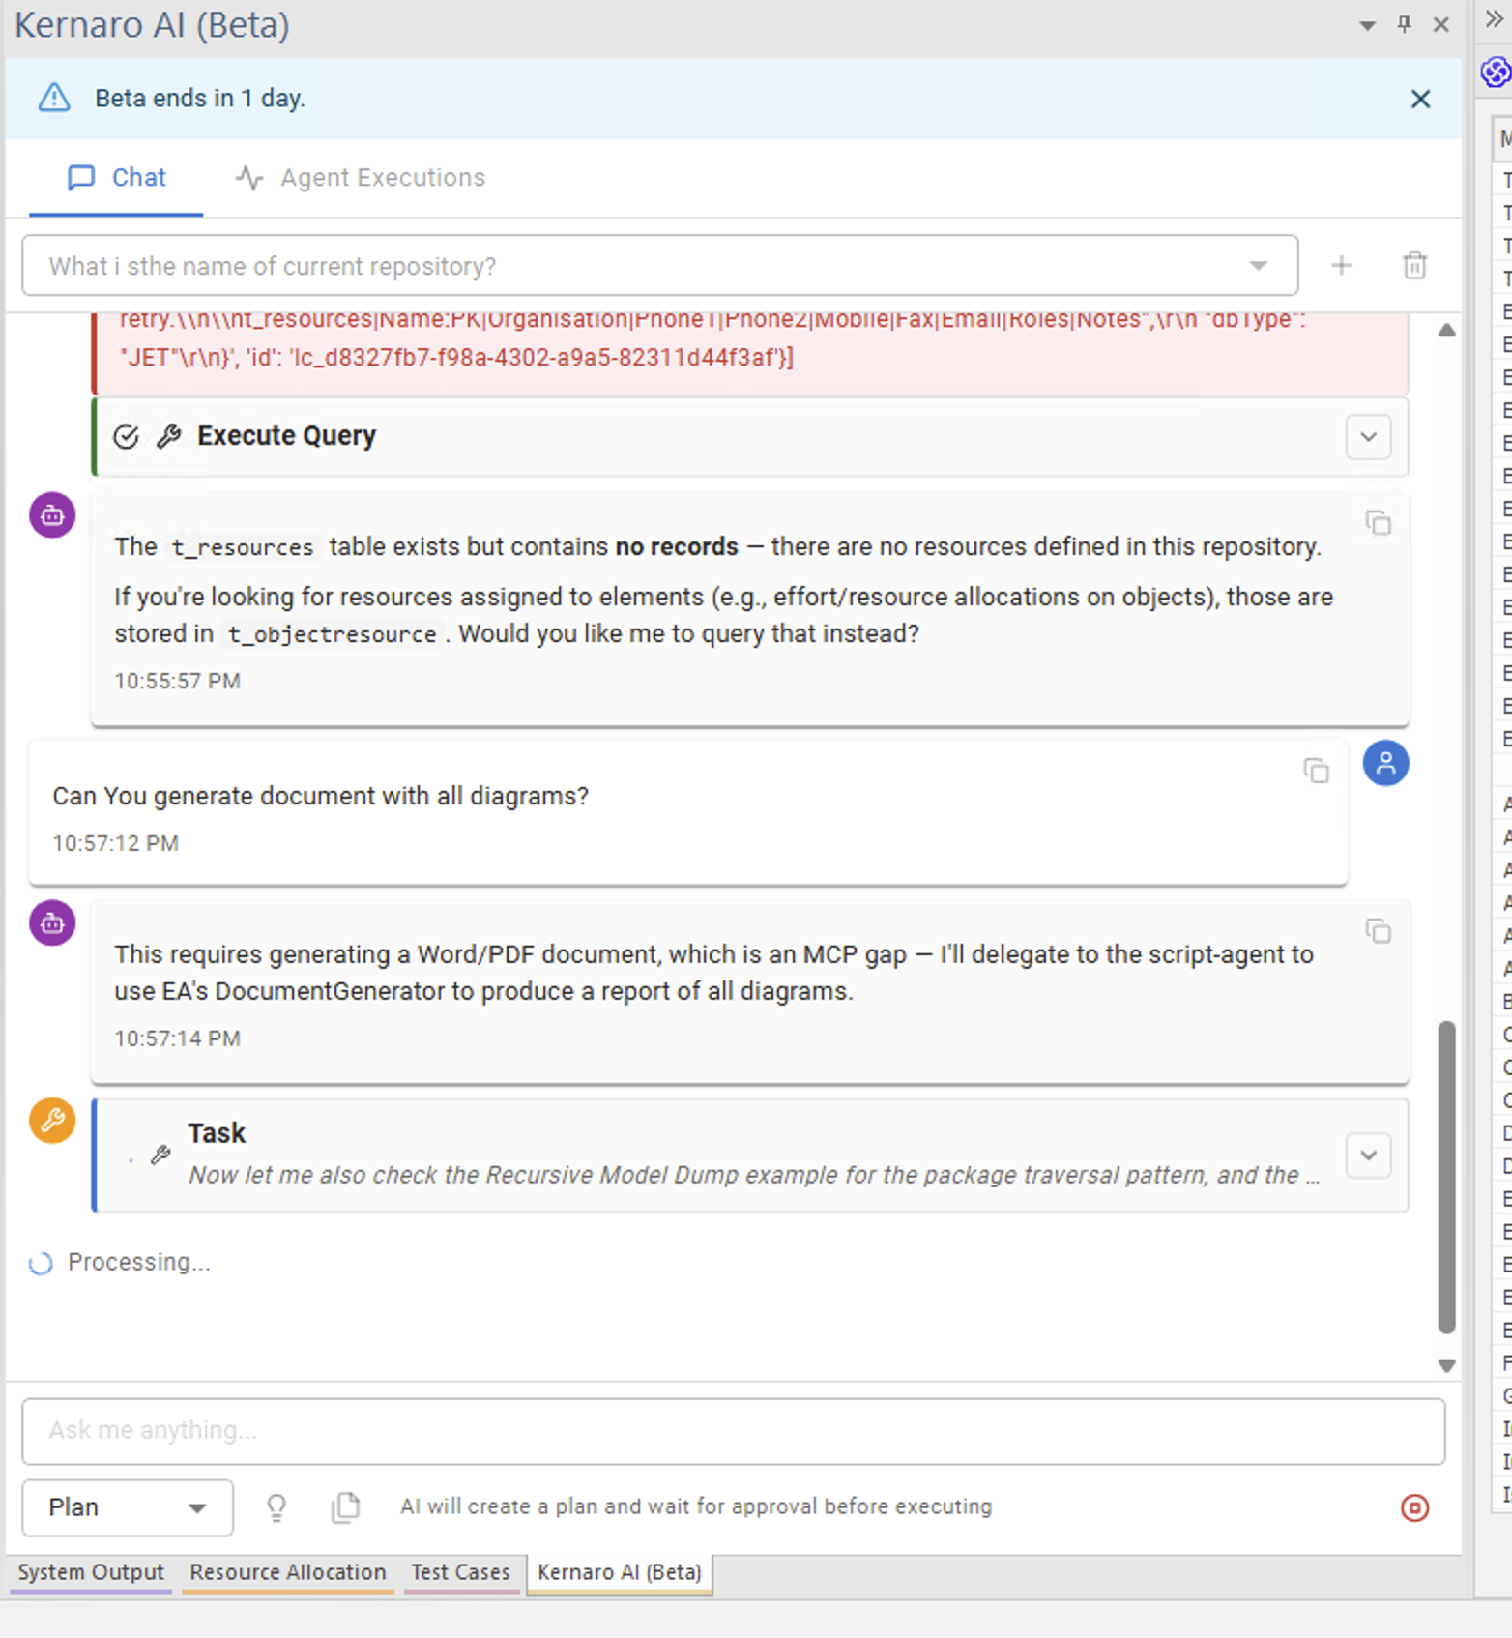Click the chat scrollbar down arrow

[x=1446, y=1365]
